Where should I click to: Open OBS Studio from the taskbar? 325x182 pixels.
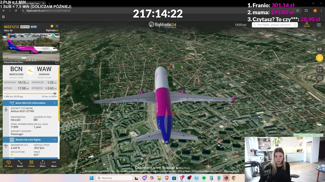click(x=189, y=178)
